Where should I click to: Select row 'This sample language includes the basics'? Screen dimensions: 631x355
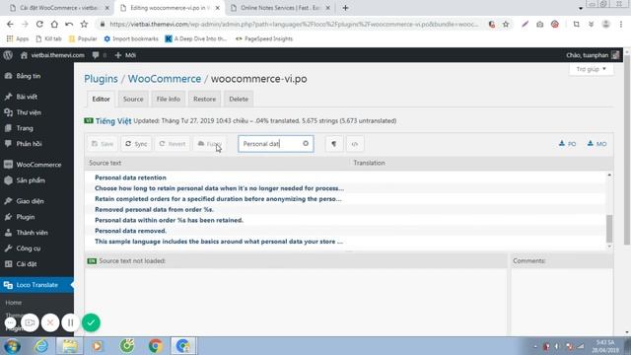pos(345,242)
